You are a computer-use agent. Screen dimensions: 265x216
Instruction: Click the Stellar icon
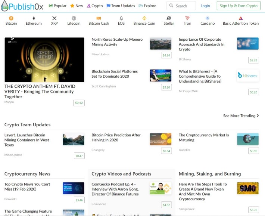tap(169, 18)
